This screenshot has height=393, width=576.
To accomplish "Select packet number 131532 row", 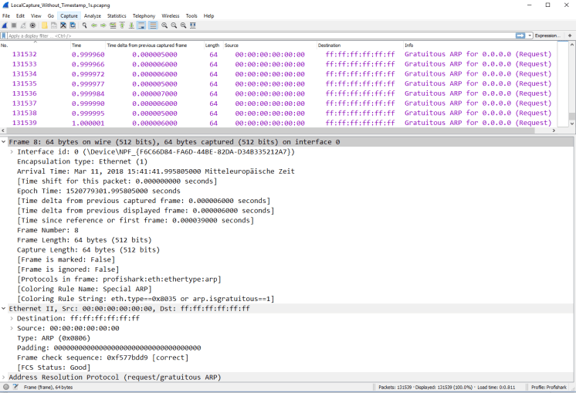I will 279,54.
